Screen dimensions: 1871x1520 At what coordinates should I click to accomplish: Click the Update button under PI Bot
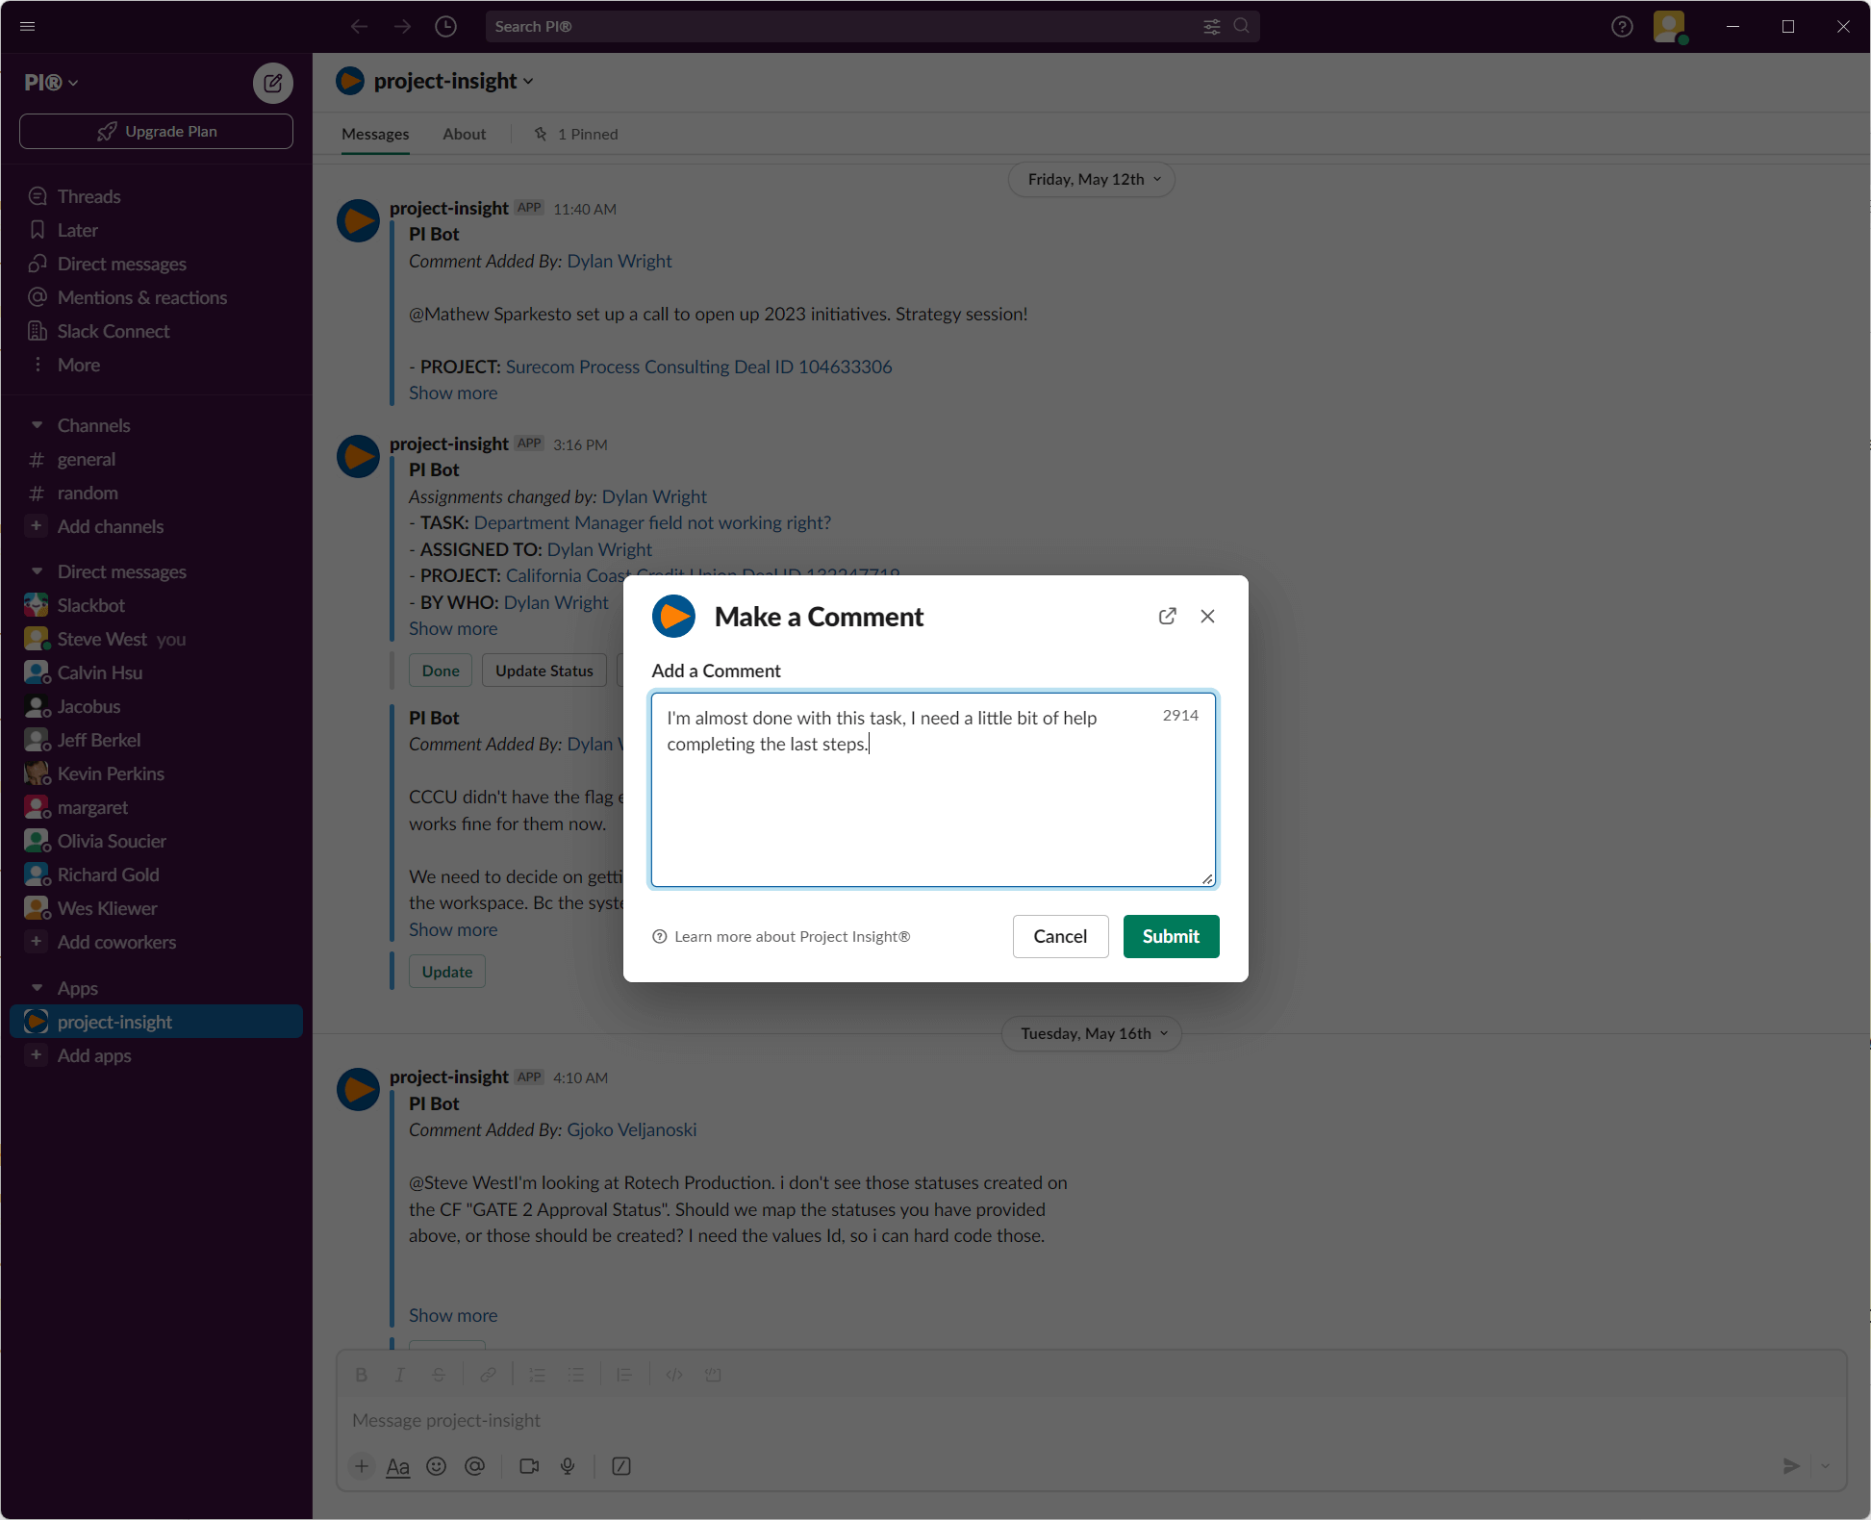tap(447, 972)
